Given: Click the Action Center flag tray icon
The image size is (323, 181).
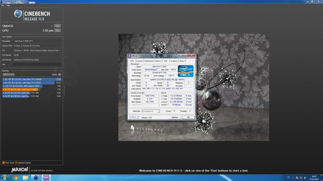Looking at the screenshot, I should 297,178.
